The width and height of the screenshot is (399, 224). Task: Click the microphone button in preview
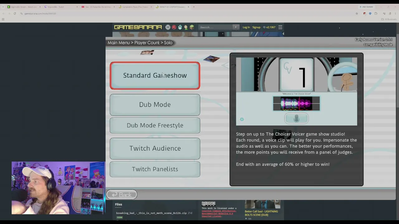296,119
